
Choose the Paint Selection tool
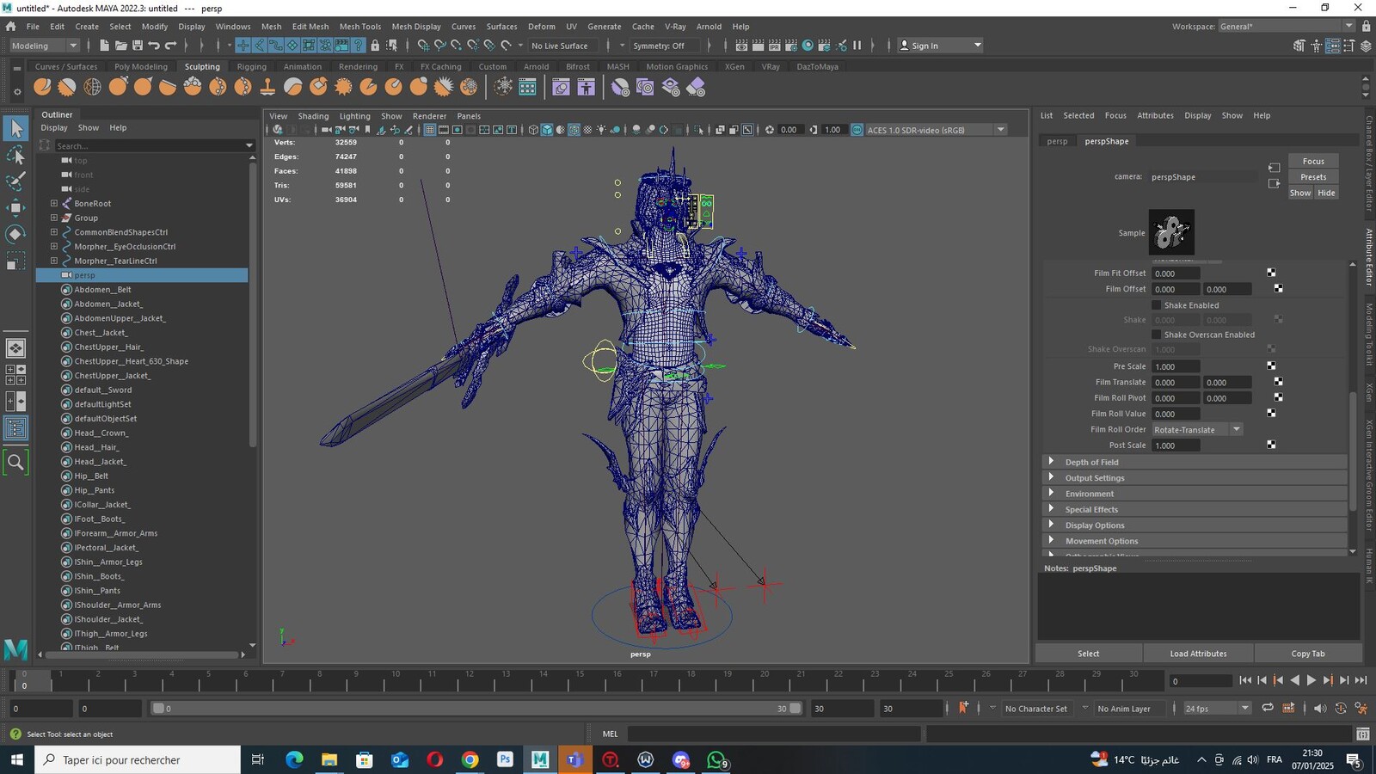click(x=15, y=181)
